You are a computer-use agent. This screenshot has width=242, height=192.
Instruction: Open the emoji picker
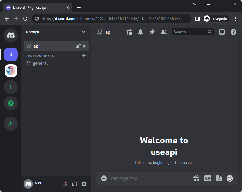pos(230,178)
